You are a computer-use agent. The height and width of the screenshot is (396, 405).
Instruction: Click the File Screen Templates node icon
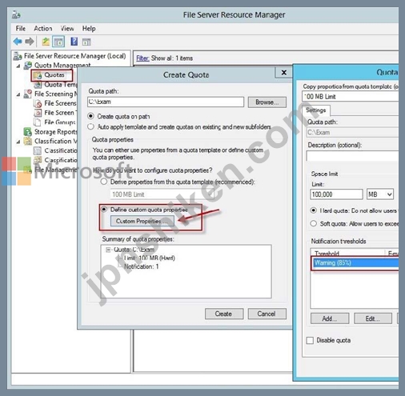point(38,113)
